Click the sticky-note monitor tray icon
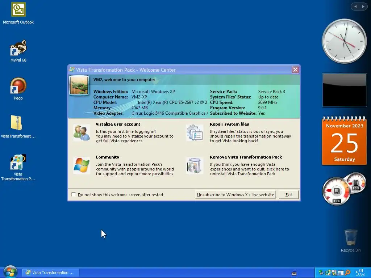Image resolution: width=371 pixels, height=278 pixels. point(328,273)
